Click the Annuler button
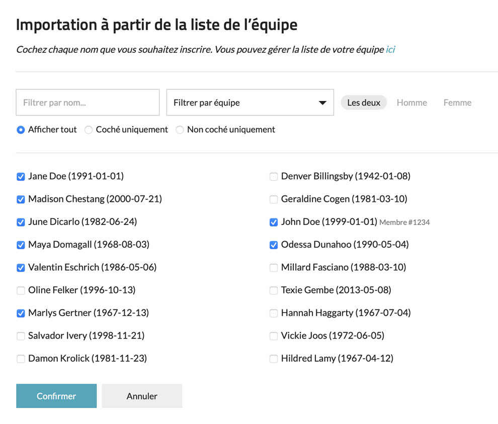Viewport: 498px width, 424px height. 142,396
